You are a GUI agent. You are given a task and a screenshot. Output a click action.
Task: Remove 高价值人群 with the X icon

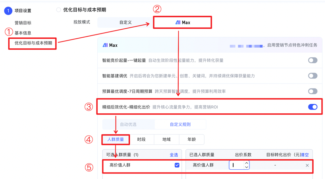[x=307, y=166]
